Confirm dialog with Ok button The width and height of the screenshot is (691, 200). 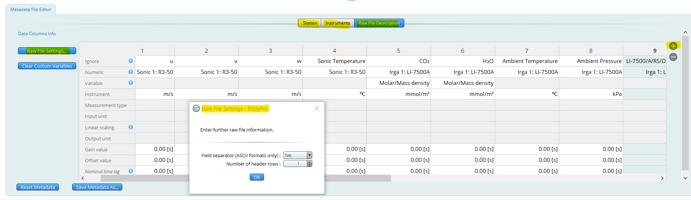point(257,177)
